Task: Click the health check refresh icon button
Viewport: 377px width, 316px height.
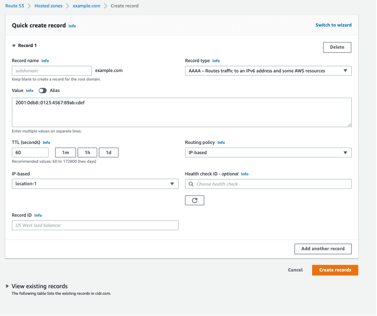Action: [194, 200]
